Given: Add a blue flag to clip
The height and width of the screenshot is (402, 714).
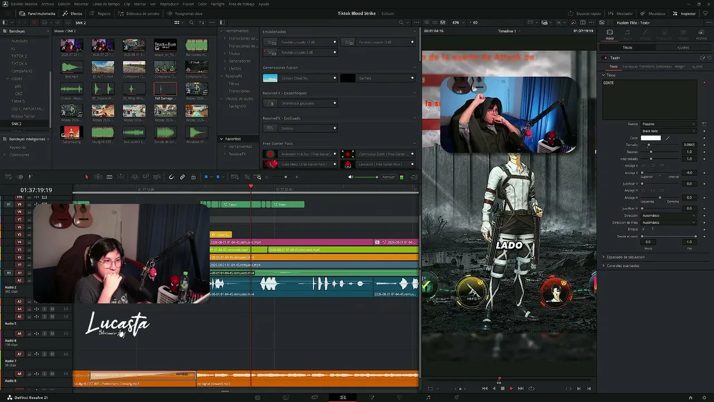Looking at the screenshot, I should (206, 177).
